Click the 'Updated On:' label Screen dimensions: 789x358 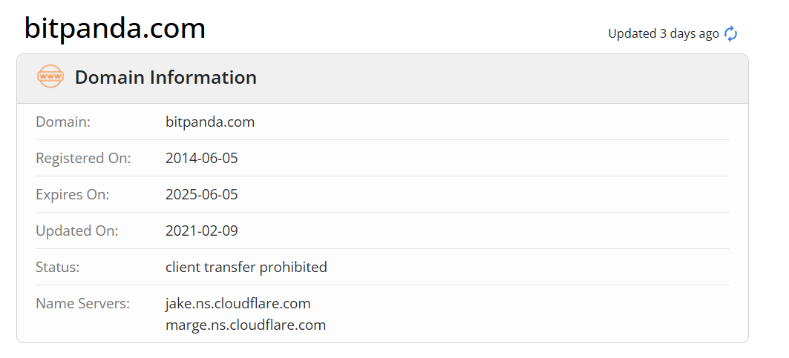tap(77, 231)
